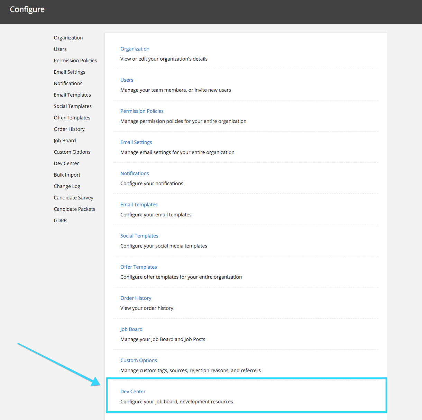
Task: Click 'Manage permission policies for your entire organization'
Action: pos(183,121)
